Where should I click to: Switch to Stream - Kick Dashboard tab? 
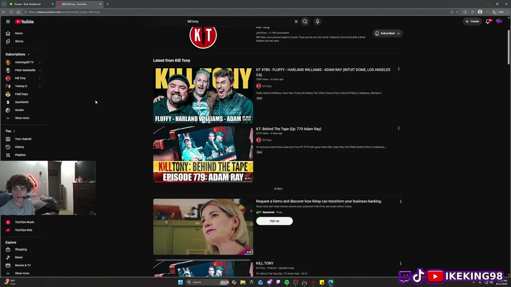[31, 4]
